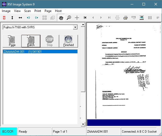The width and height of the screenshot is (162, 136).
Task: Click ZAAAAADM.001 in the status bar
Action: 97,132
